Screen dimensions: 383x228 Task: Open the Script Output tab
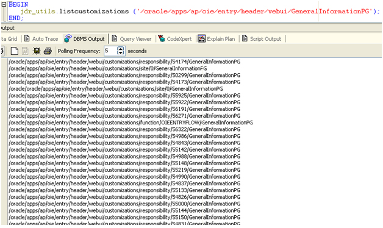[262, 39]
